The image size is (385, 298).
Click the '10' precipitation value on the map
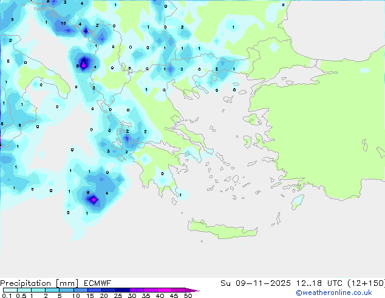[63, 23]
